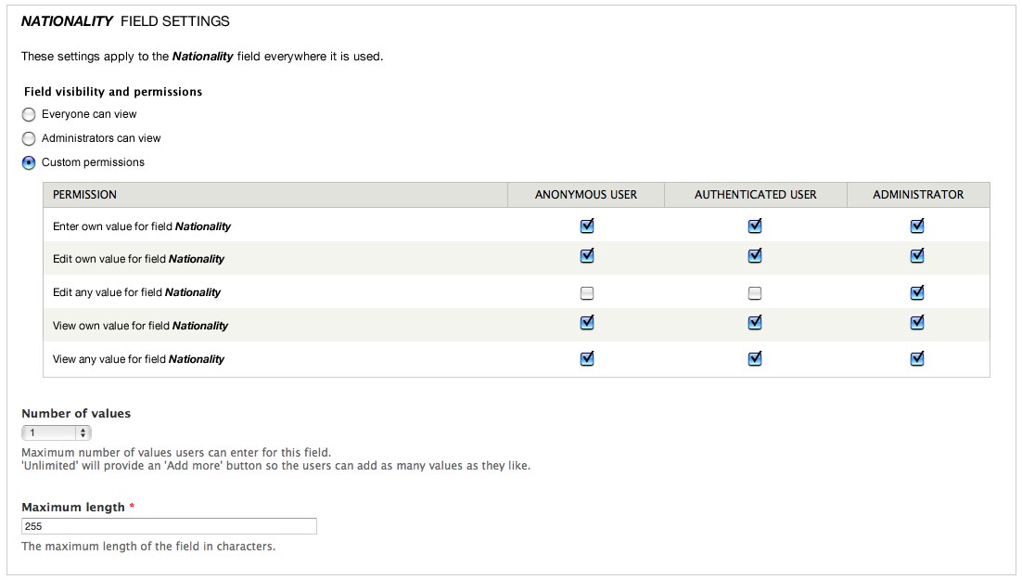The width and height of the screenshot is (1022, 580).
Task: Enable Authenticated user to edit any value
Action: click(x=755, y=291)
